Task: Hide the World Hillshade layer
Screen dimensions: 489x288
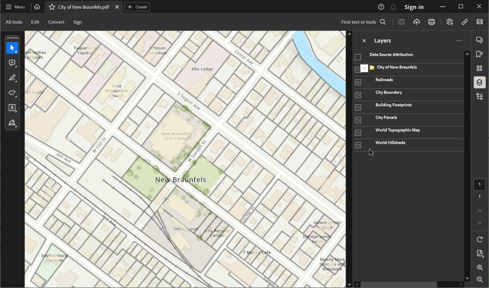Action: (x=358, y=145)
